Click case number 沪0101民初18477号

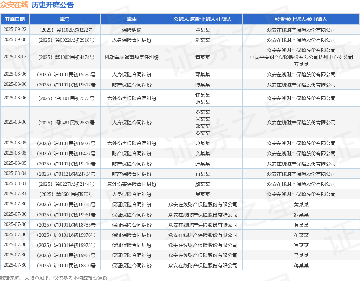pos(66,153)
